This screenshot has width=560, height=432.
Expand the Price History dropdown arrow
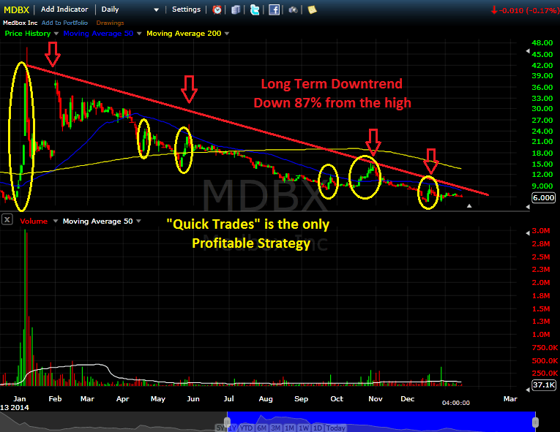pos(56,34)
